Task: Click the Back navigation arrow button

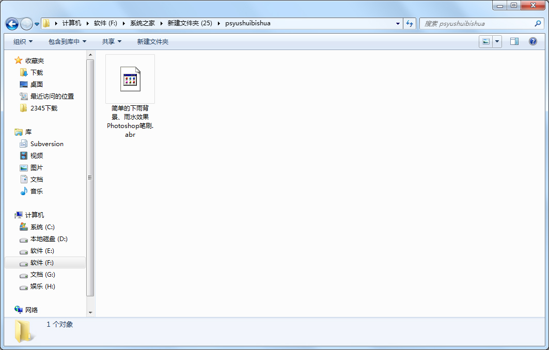Action: (x=12, y=24)
